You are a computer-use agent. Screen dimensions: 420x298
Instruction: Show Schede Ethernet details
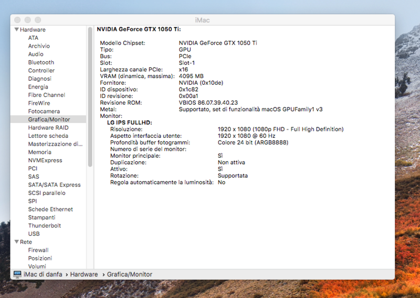pyautogui.click(x=50, y=209)
